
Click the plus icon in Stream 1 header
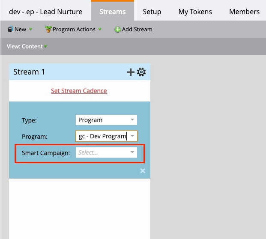pyautogui.click(x=131, y=72)
